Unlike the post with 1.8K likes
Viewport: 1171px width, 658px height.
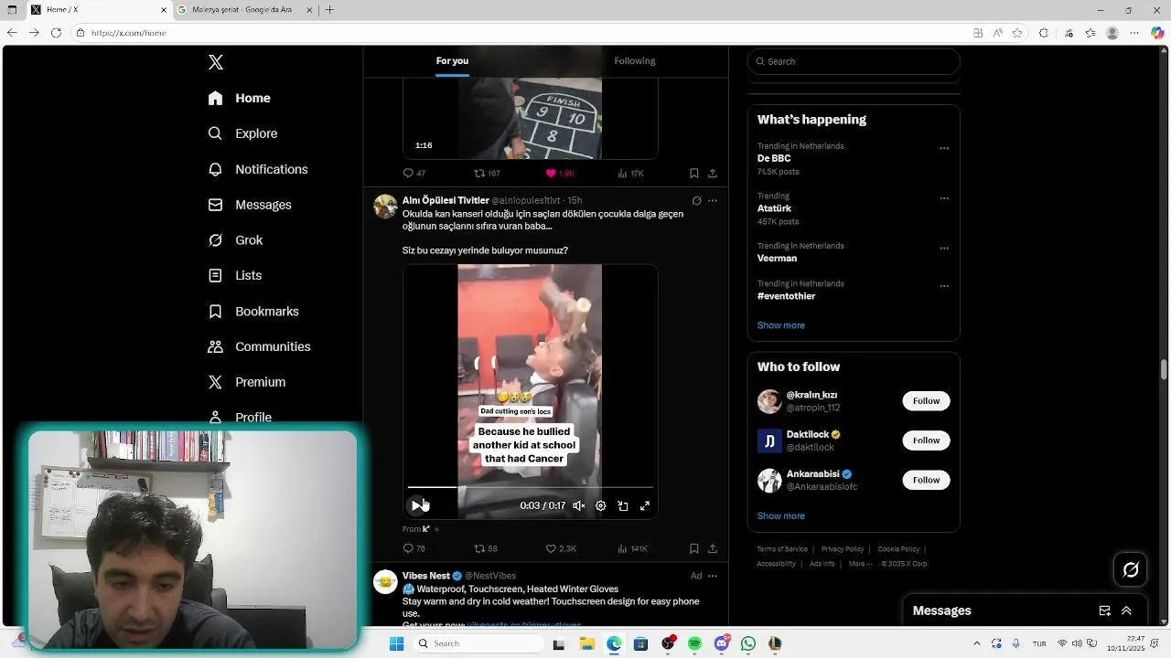561,173
